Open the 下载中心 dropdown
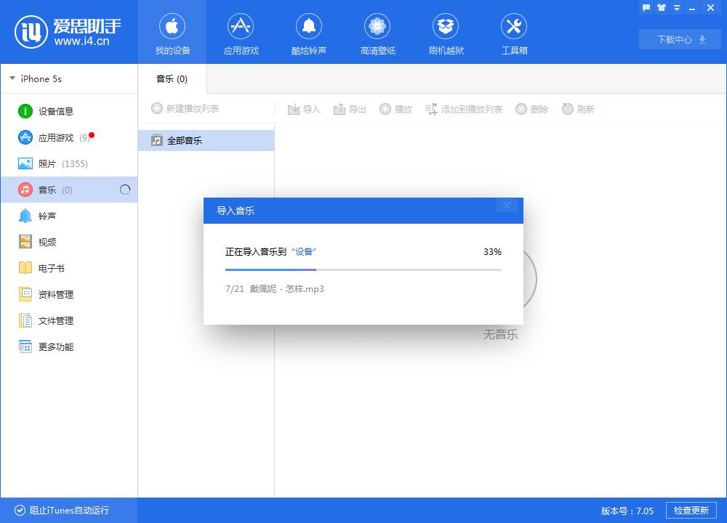 tap(679, 39)
